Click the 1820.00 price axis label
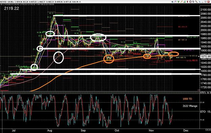The height and width of the screenshot is (133, 211). (206, 67)
